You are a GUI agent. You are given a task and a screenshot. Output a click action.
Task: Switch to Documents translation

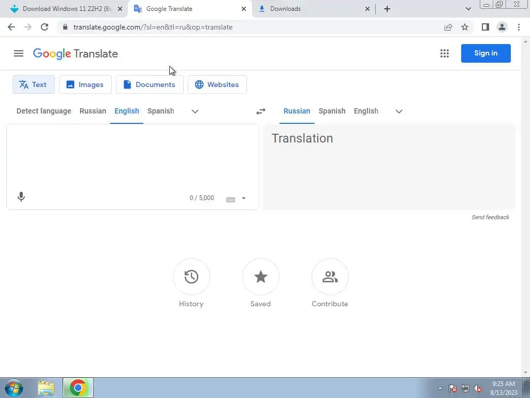pyautogui.click(x=150, y=84)
